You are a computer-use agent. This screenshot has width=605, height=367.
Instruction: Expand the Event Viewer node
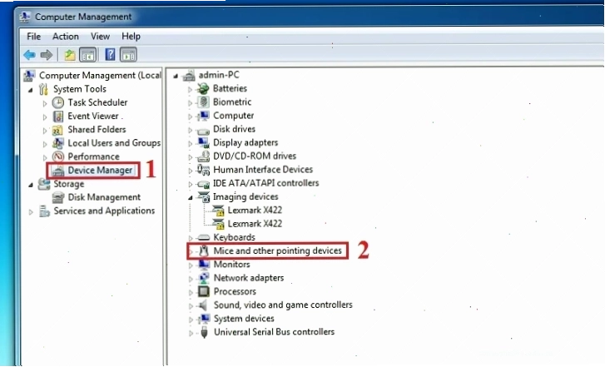[x=45, y=117]
